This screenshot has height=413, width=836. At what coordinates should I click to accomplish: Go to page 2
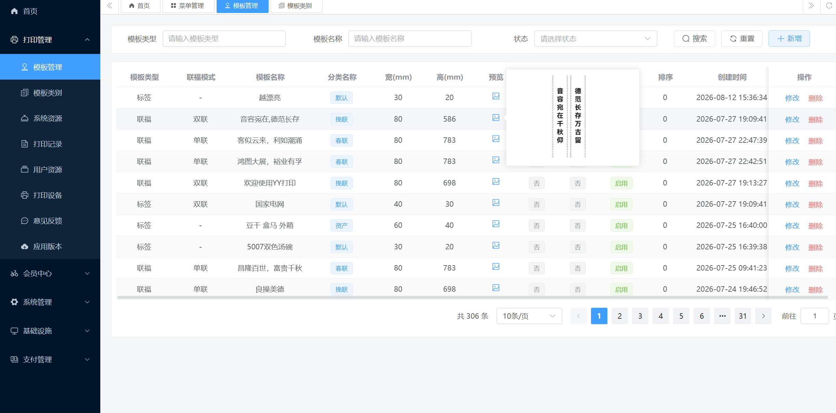(619, 316)
